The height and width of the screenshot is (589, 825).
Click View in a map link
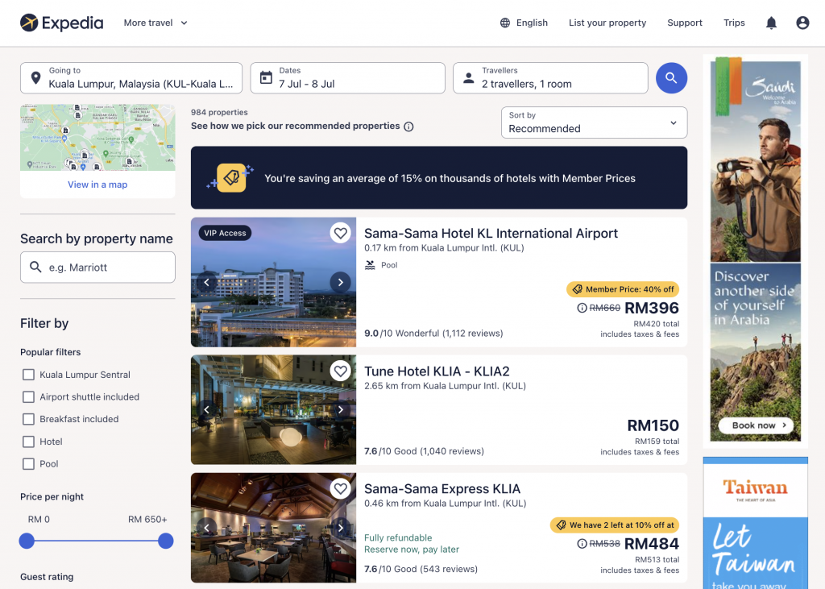pos(97,185)
